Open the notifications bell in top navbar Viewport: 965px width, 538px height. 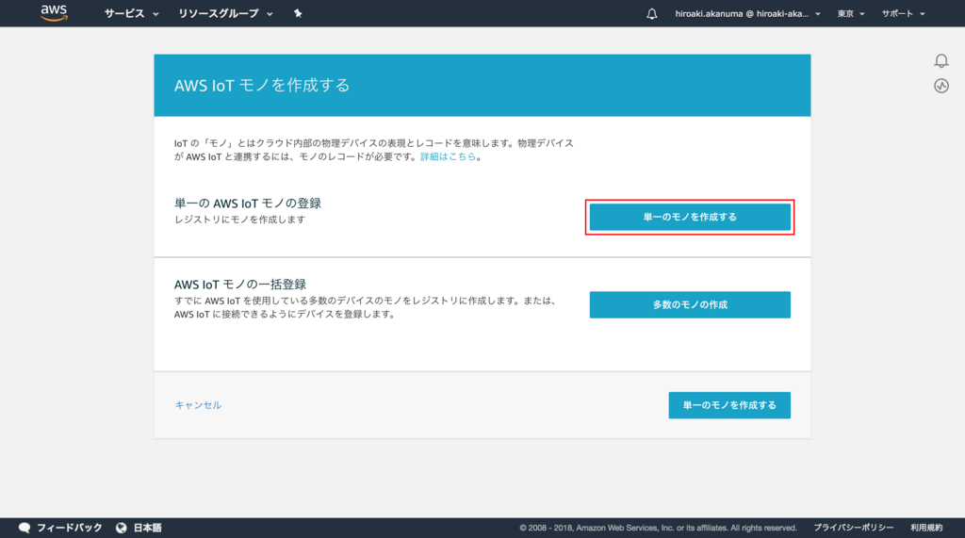click(652, 13)
